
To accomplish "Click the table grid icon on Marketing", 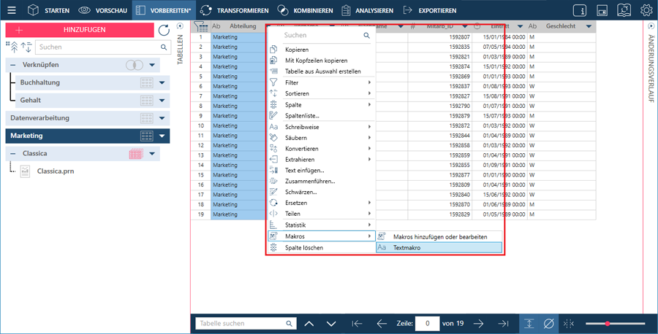I will (146, 136).
